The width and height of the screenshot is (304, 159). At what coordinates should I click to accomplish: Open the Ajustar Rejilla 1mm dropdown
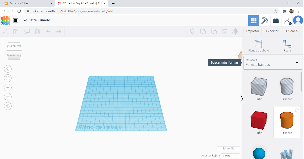230,156
